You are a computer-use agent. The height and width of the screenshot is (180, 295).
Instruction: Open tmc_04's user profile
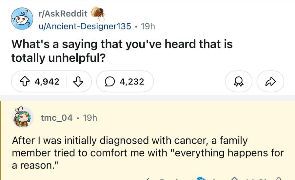[x=57, y=118]
